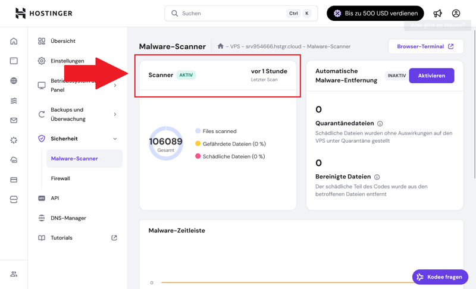Viewport: 476px width, 289px height.
Task: Click the breadcrumb home icon
Action: [x=220, y=46]
